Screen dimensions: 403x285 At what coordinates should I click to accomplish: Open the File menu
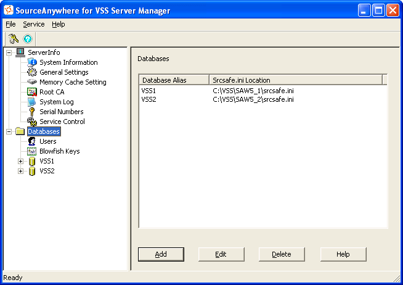(10, 24)
